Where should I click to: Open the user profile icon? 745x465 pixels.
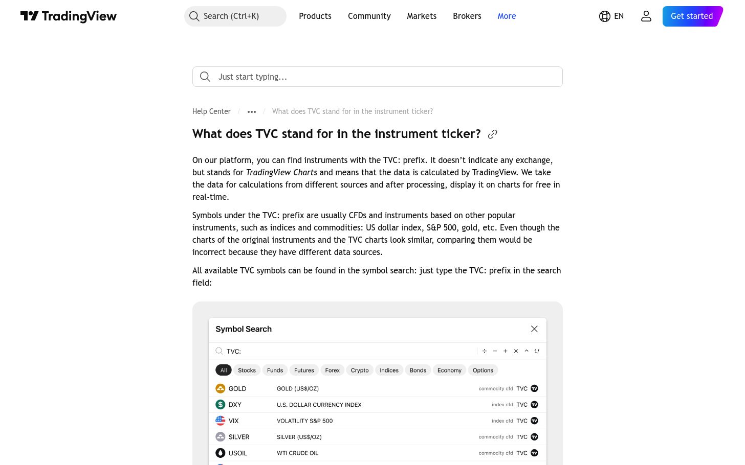(646, 16)
